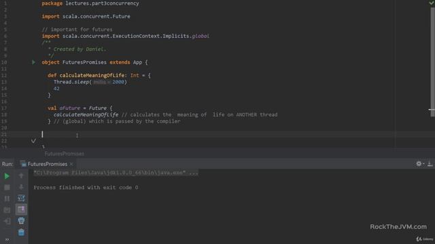Click calculateMeaningOfLife in the def line
435x244 pixels.
(x=92, y=75)
